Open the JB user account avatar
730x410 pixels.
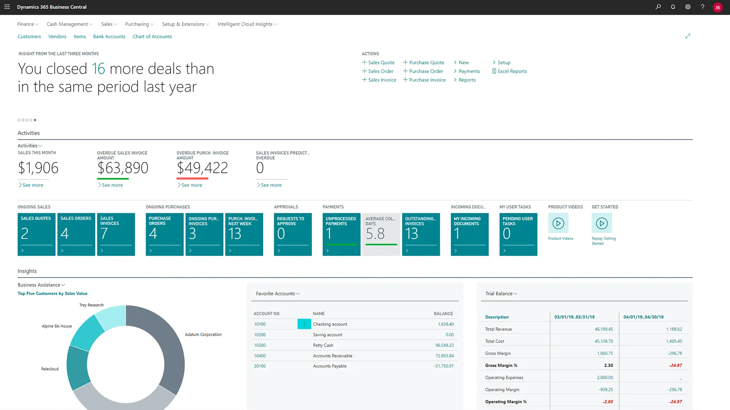pos(718,7)
